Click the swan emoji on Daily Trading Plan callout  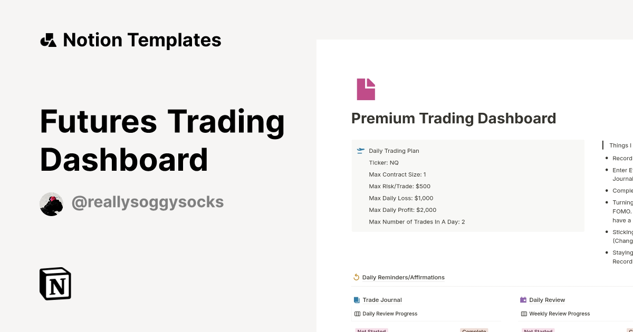(x=360, y=150)
